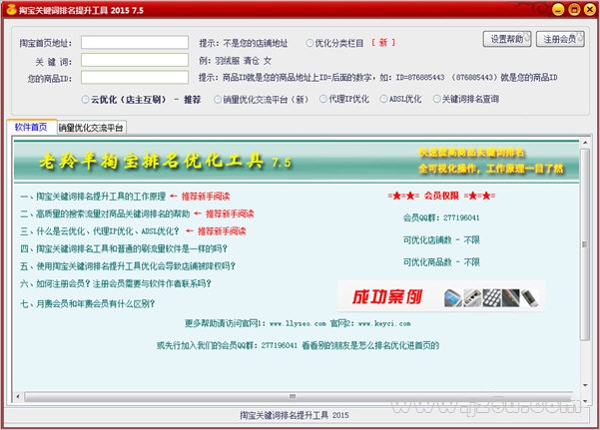Open link 一、淘宝关键词排名提升工具的工作原理
This screenshot has width=600, height=430.
[x=93, y=197]
